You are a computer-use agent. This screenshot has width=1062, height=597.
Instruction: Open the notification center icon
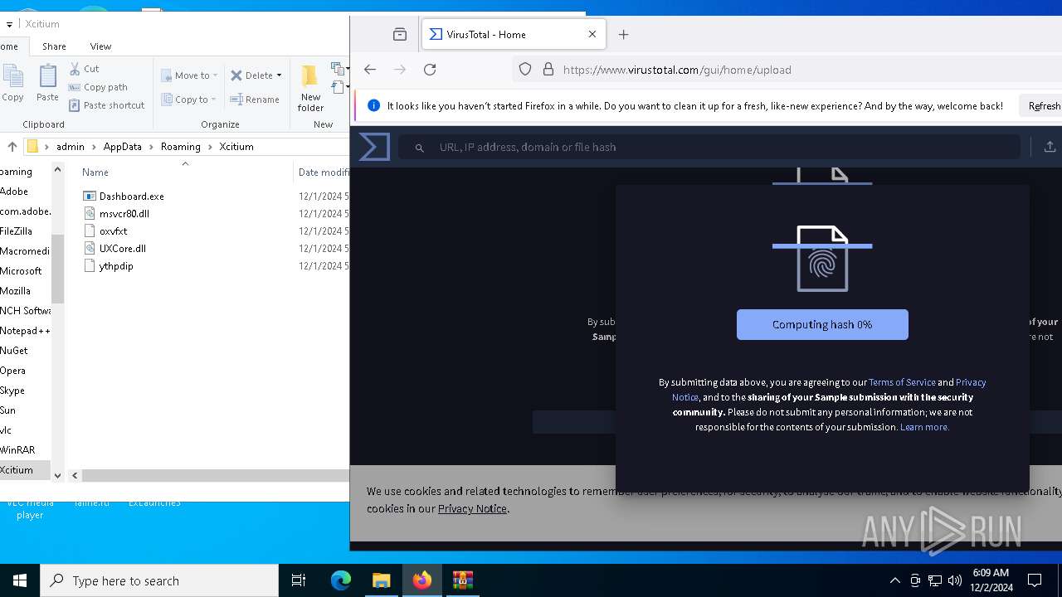tap(1035, 580)
